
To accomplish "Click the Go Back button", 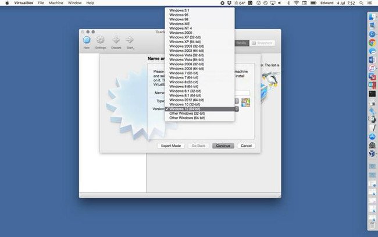I will pos(198,146).
